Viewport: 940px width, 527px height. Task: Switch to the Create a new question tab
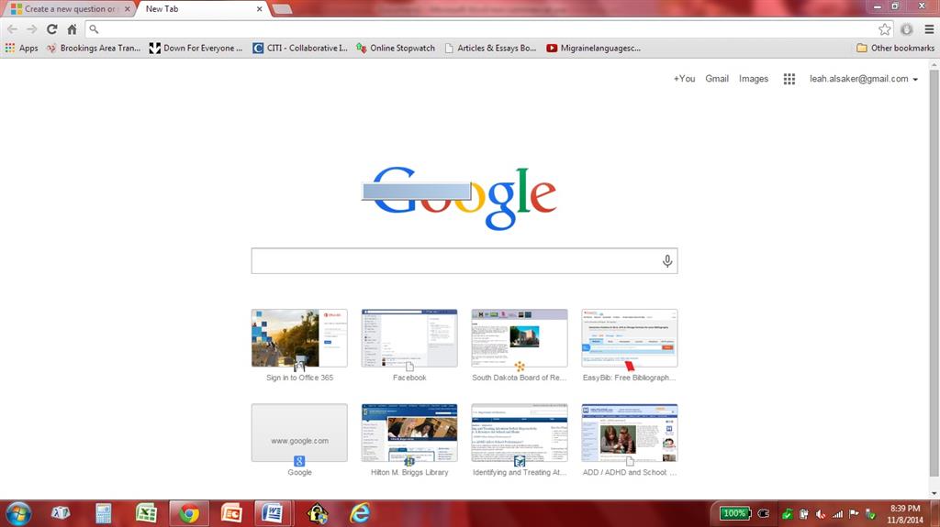[x=70, y=9]
